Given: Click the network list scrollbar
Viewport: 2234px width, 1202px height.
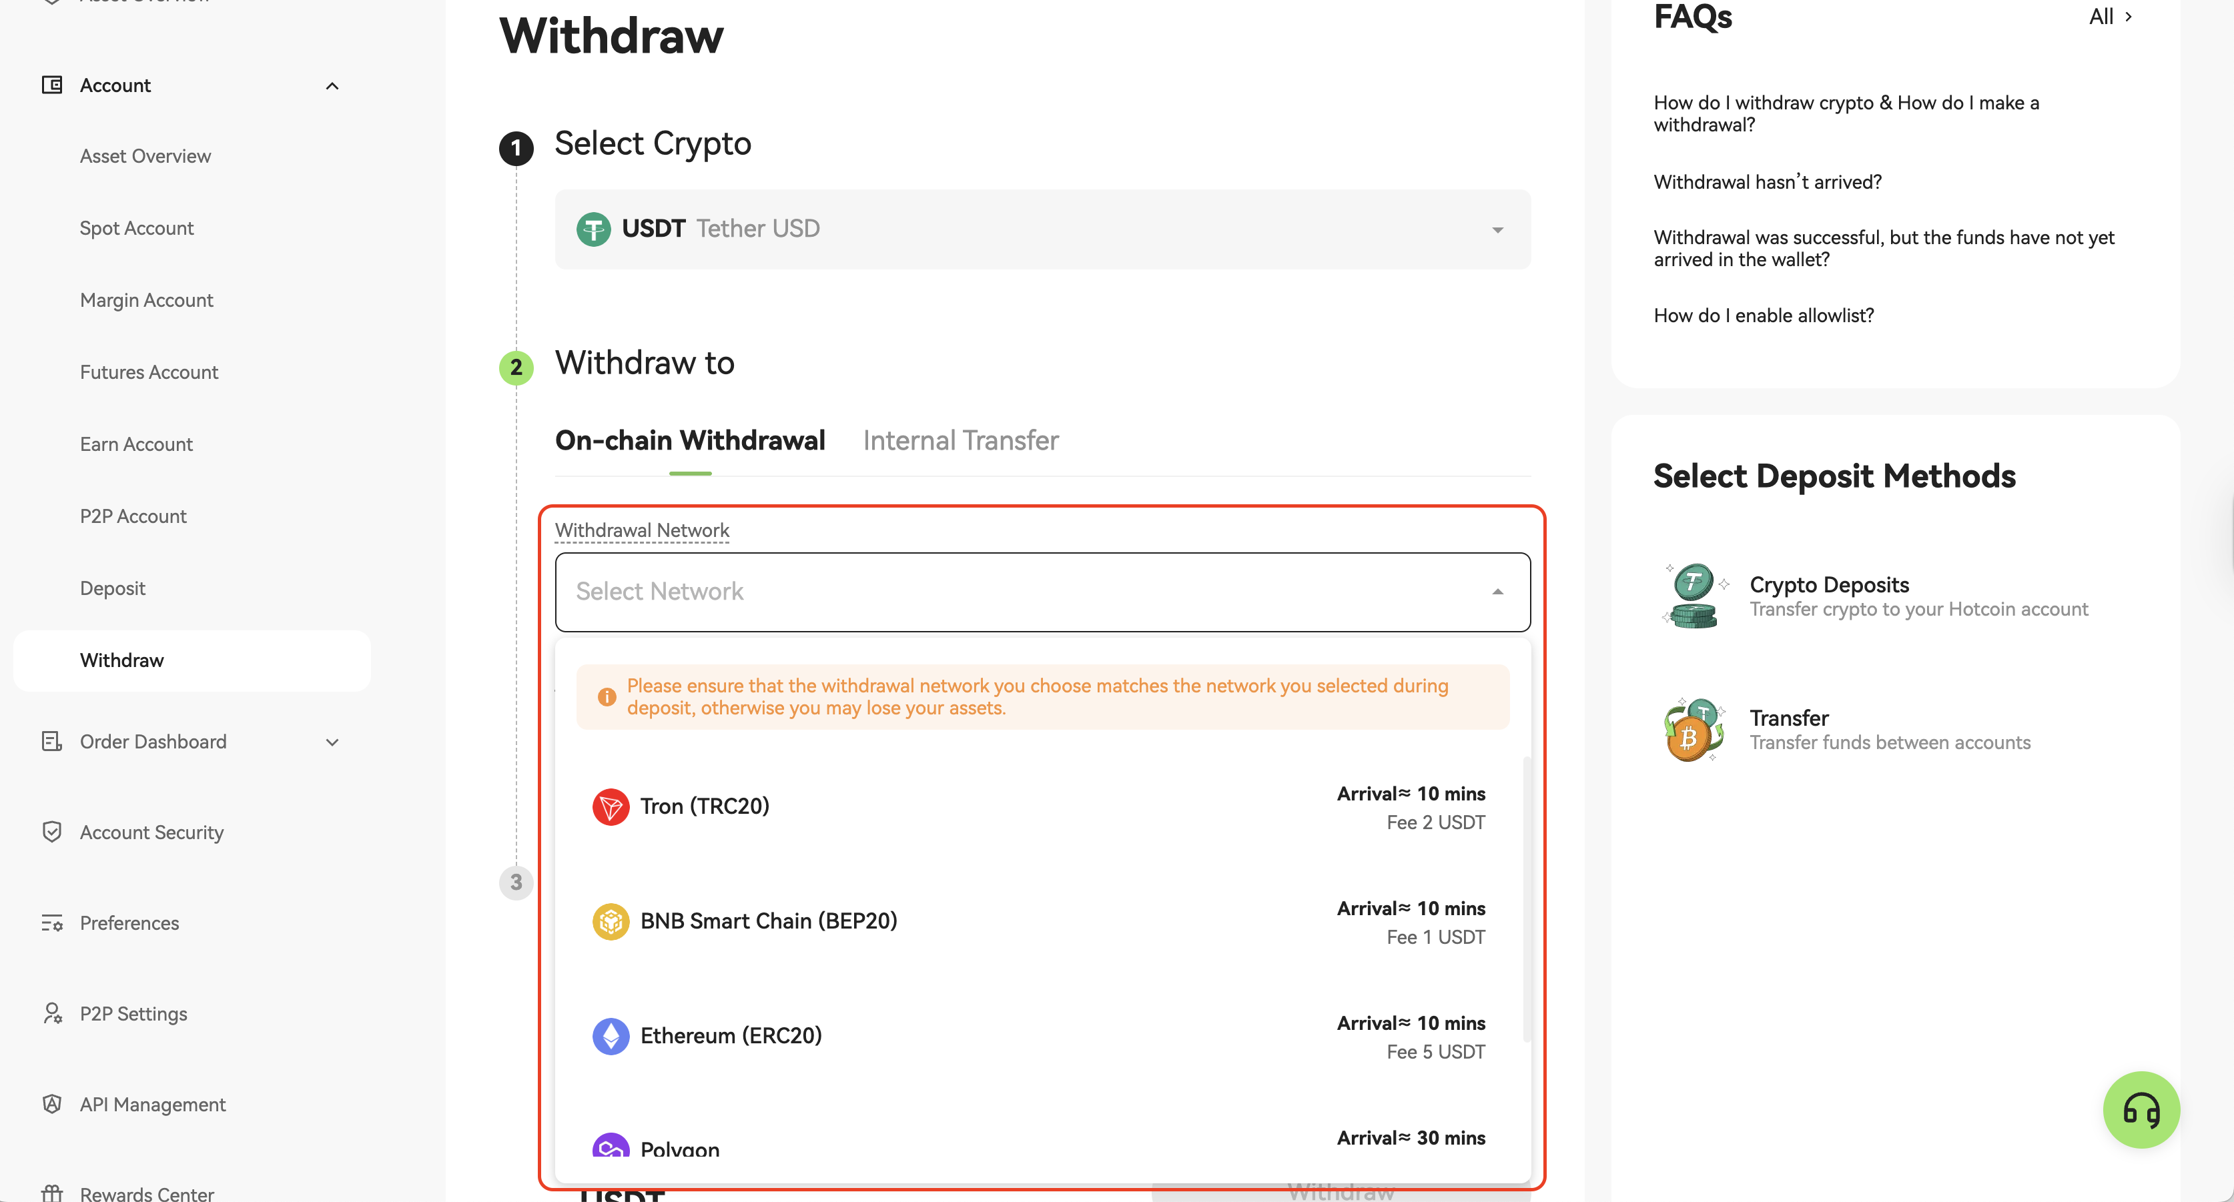Looking at the screenshot, I should [x=1526, y=898].
